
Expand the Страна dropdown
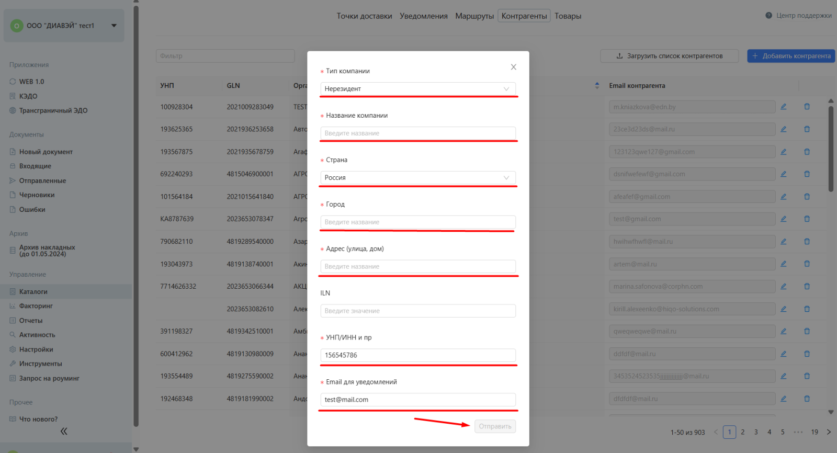click(417, 178)
